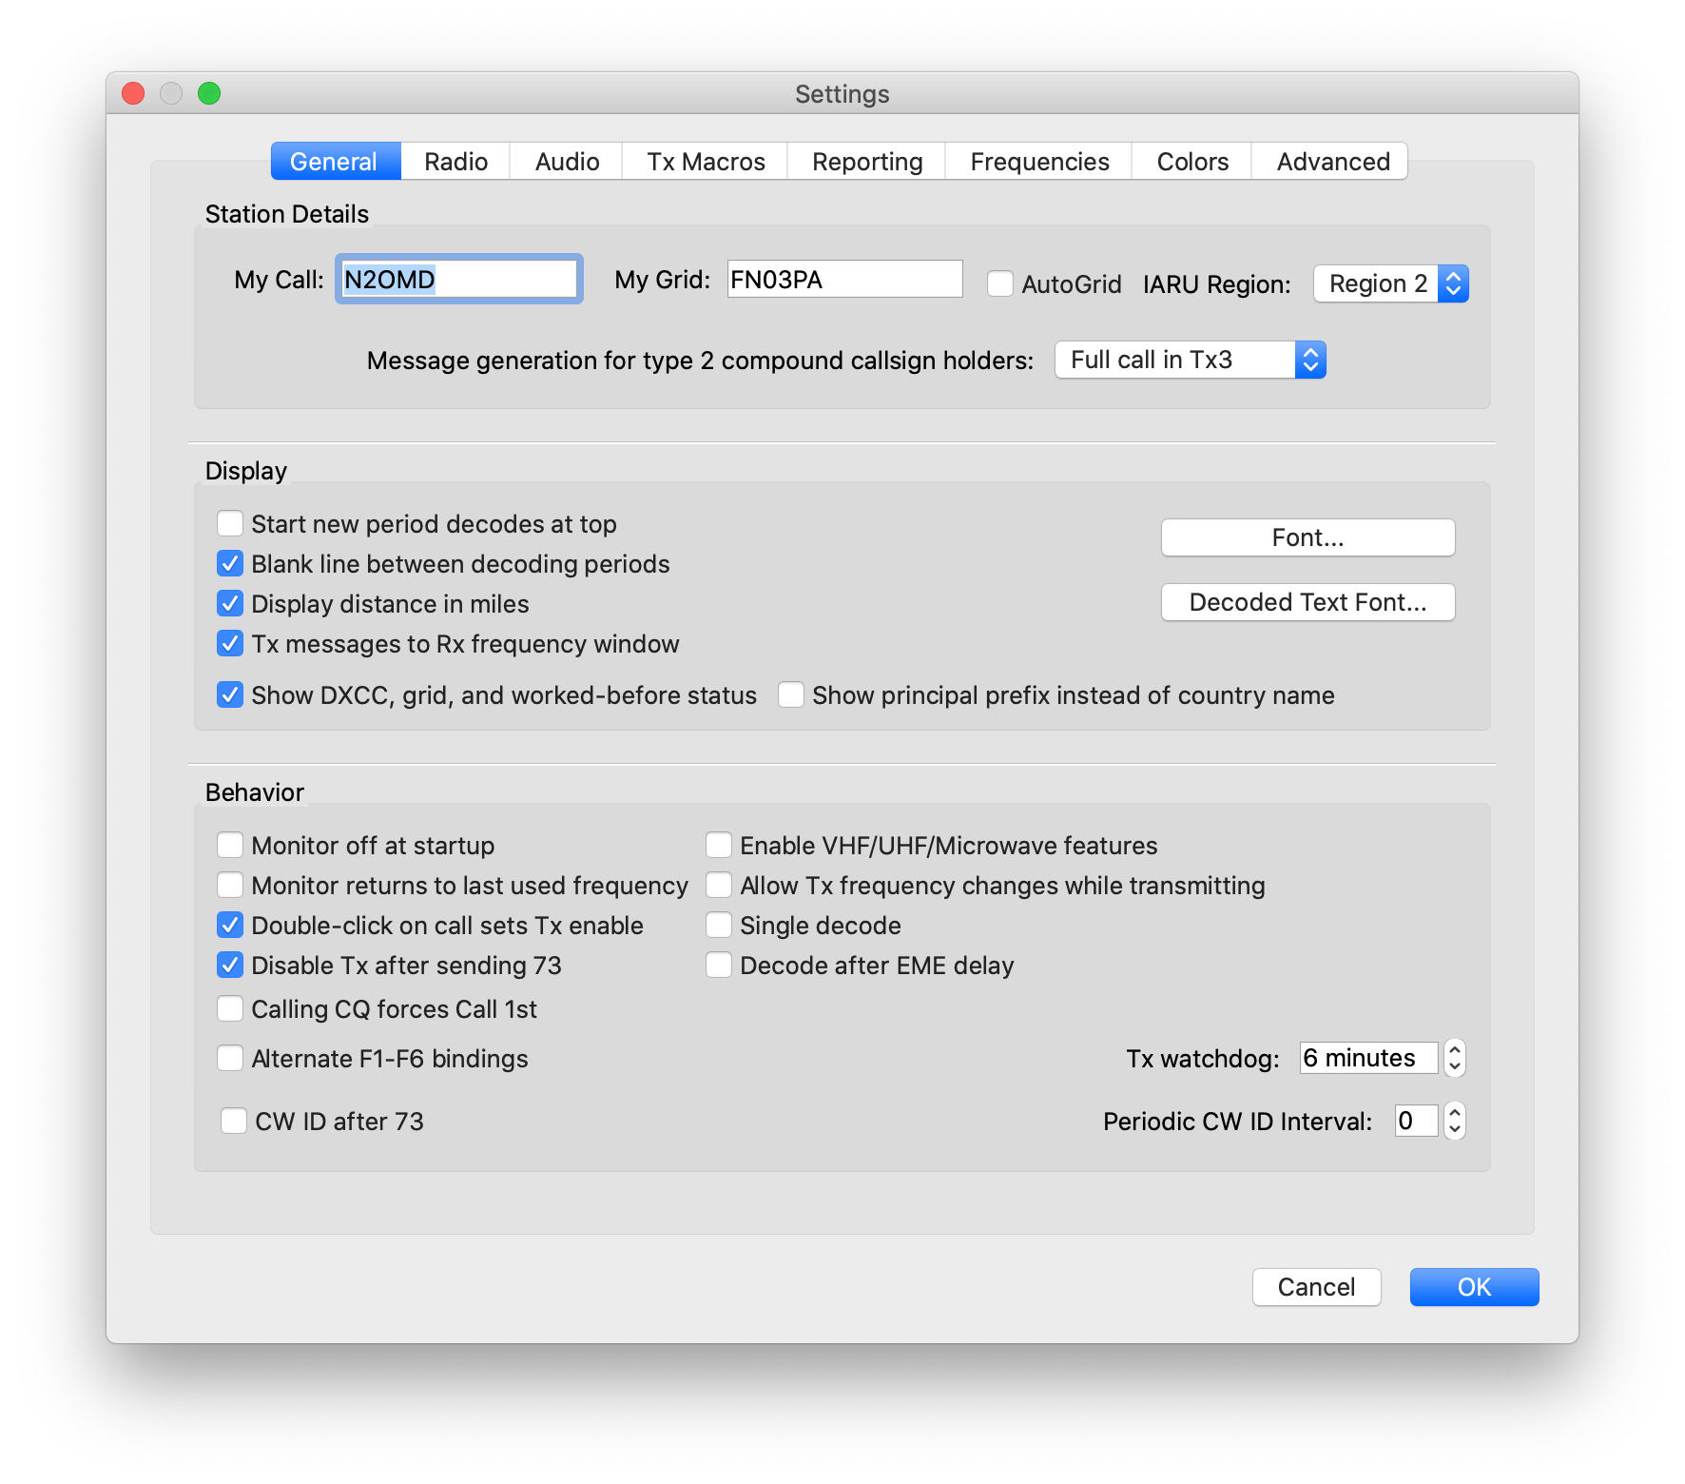Screen dimensions: 1685x1484
Task: Click the green zoom window button
Action: tap(209, 93)
